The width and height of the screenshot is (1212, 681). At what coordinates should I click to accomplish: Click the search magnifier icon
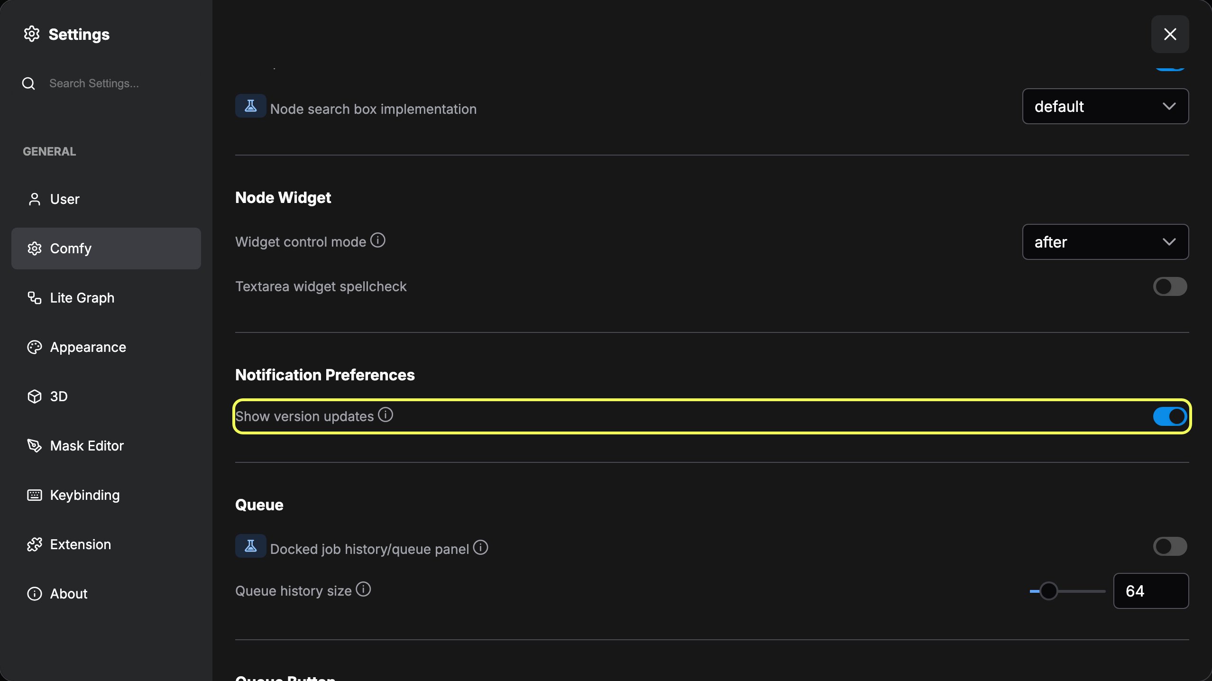click(28, 83)
